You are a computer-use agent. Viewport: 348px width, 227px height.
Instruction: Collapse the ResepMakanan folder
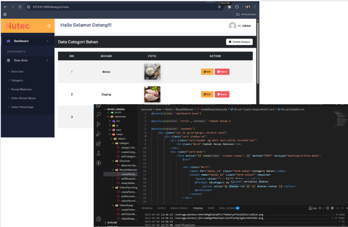tap(113, 170)
